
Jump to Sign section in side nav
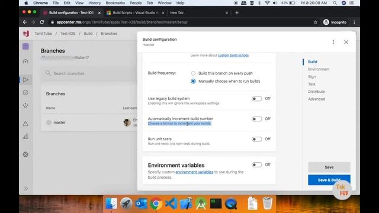[x=312, y=77]
